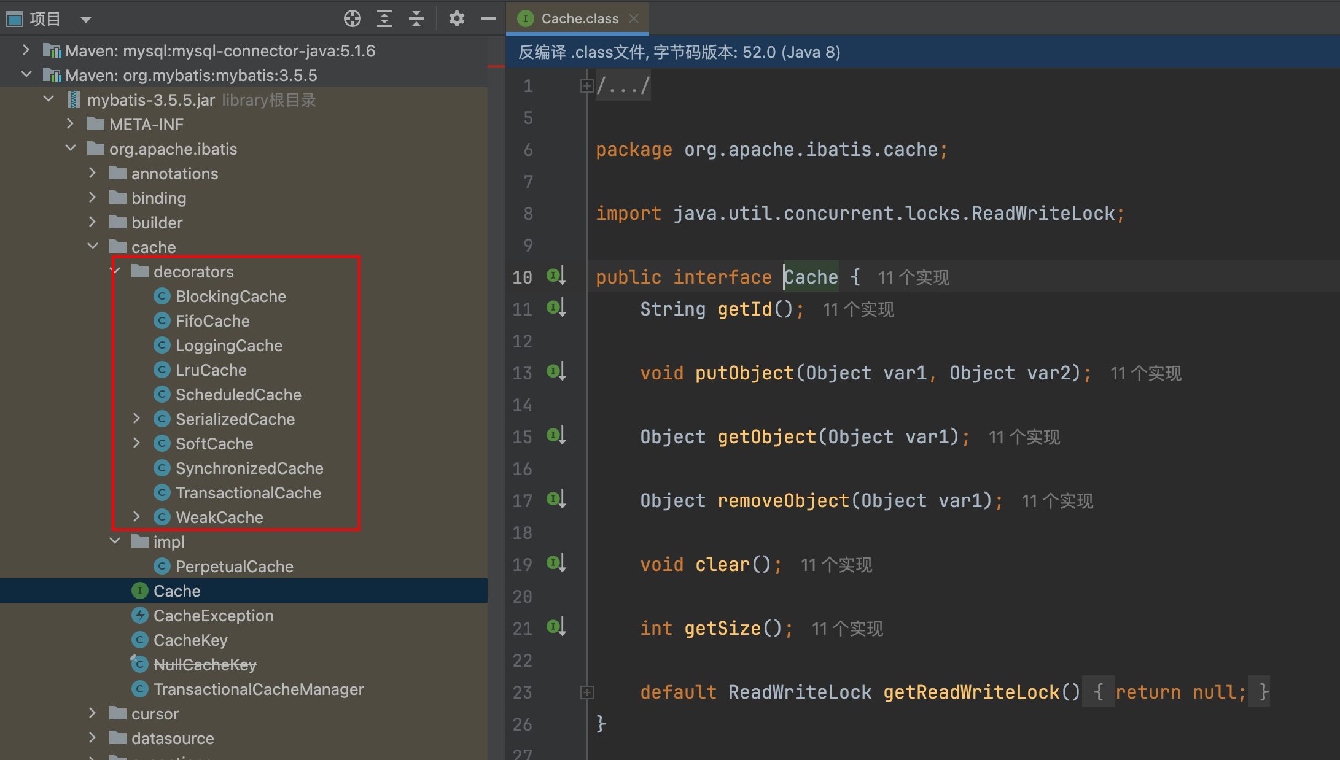Click the Collapse All toolbar icon
The width and height of the screenshot is (1340, 760).
click(x=416, y=19)
